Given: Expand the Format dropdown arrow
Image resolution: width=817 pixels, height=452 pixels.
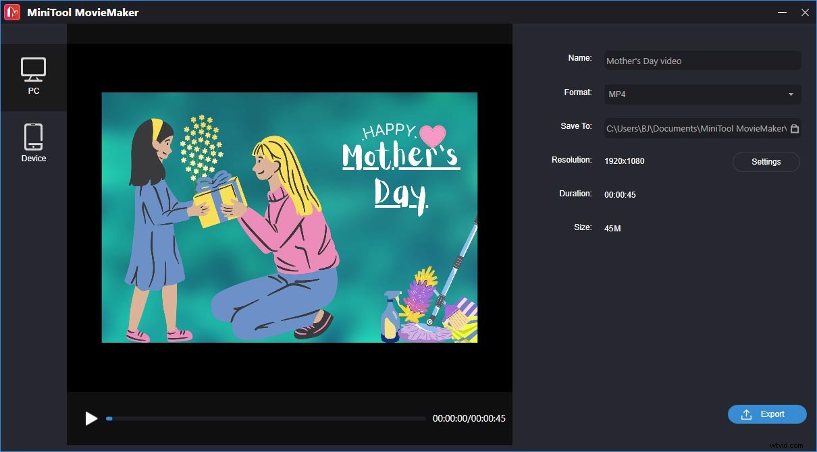Looking at the screenshot, I should coord(791,94).
